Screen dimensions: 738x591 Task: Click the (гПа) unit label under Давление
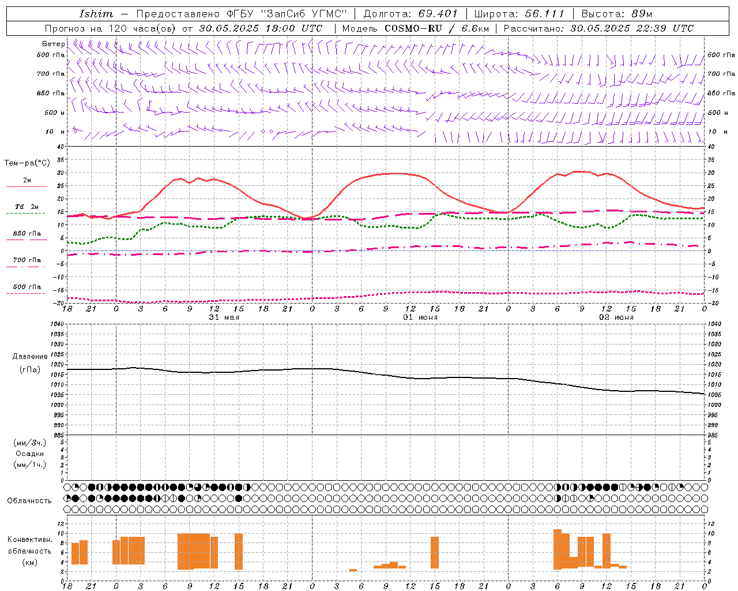click(30, 369)
